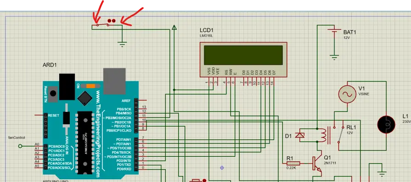Select the V1 VSINE source symbol
Screen dimensions: 411x182
coord(347,94)
